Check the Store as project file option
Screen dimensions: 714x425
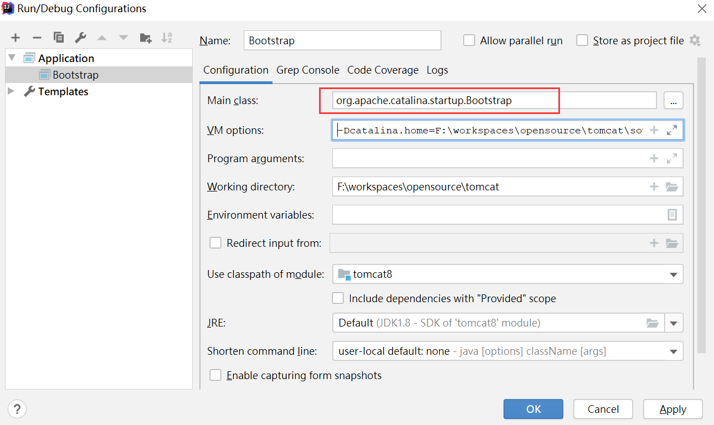582,40
